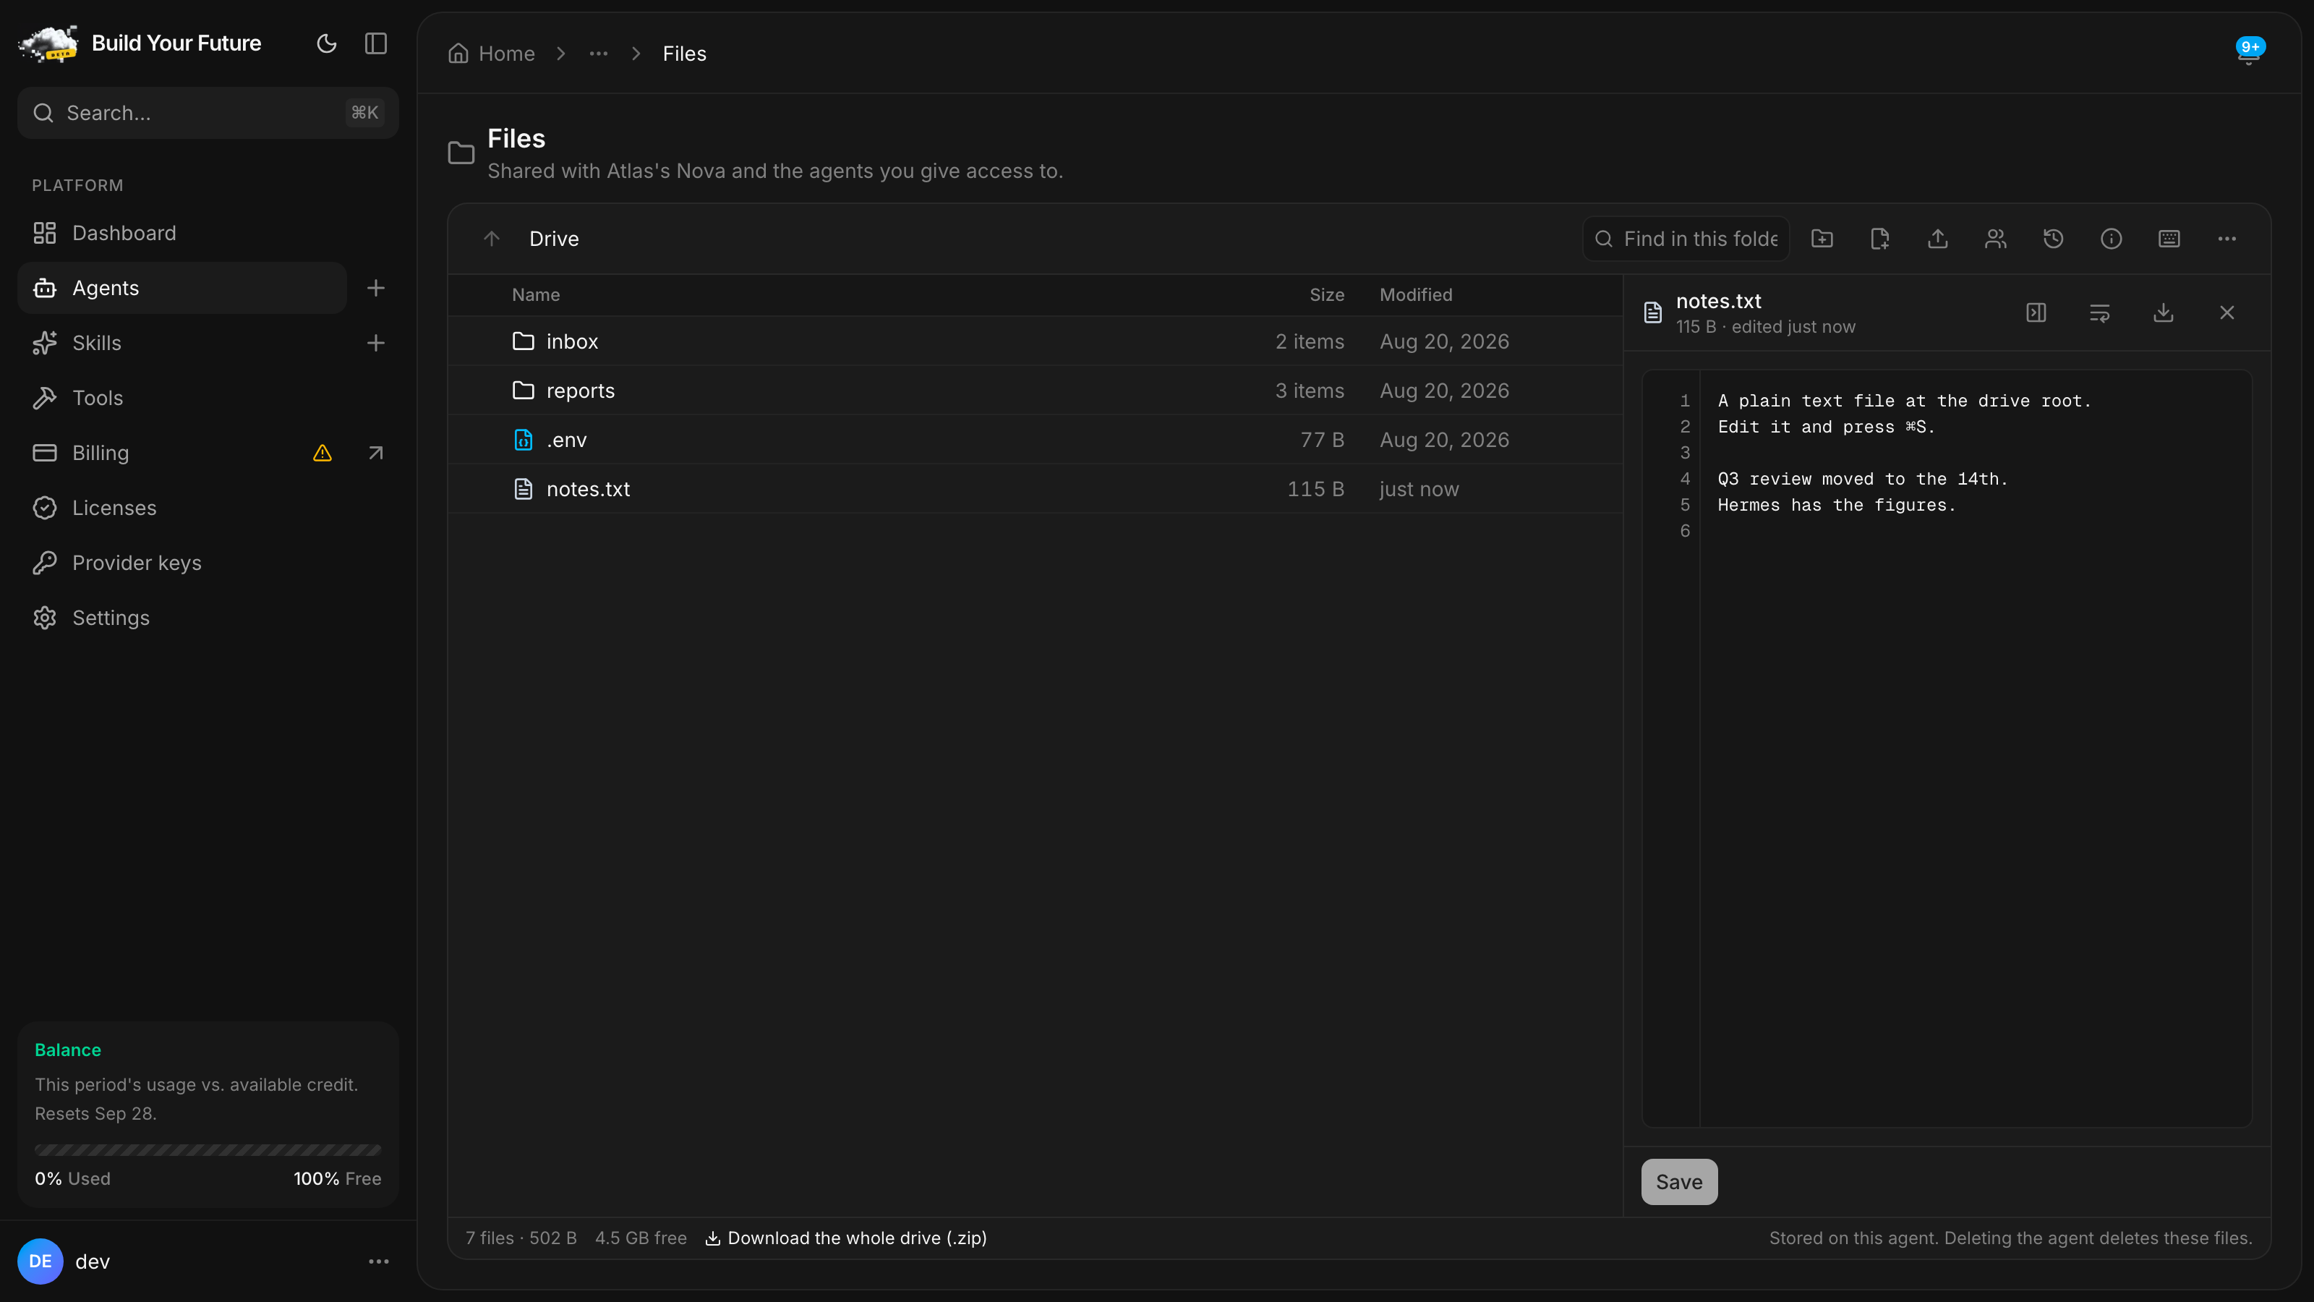
Task: Click the DE user avatar
Action: coord(40,1261)
